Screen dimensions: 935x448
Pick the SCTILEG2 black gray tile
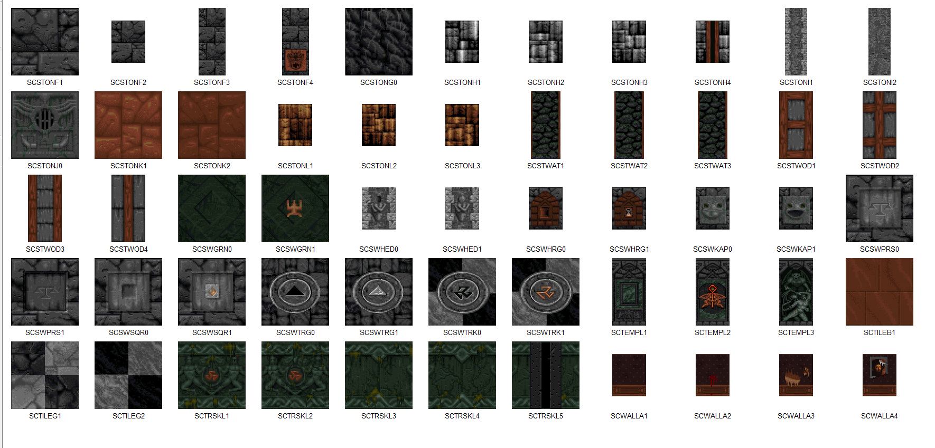(128, 375)
